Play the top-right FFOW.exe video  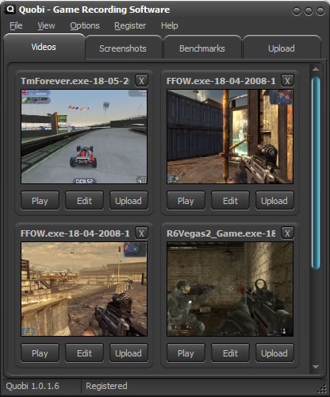186,201
